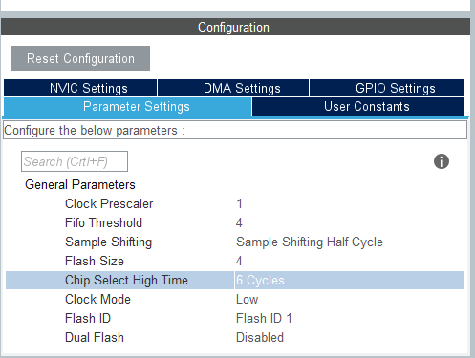Select the Clock Prescaler parameter row
The height and width of the screenshot is (358, 475).
point(234,203)
